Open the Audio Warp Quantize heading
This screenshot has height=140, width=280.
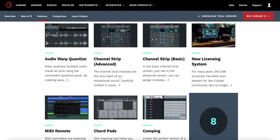point(66,59)
